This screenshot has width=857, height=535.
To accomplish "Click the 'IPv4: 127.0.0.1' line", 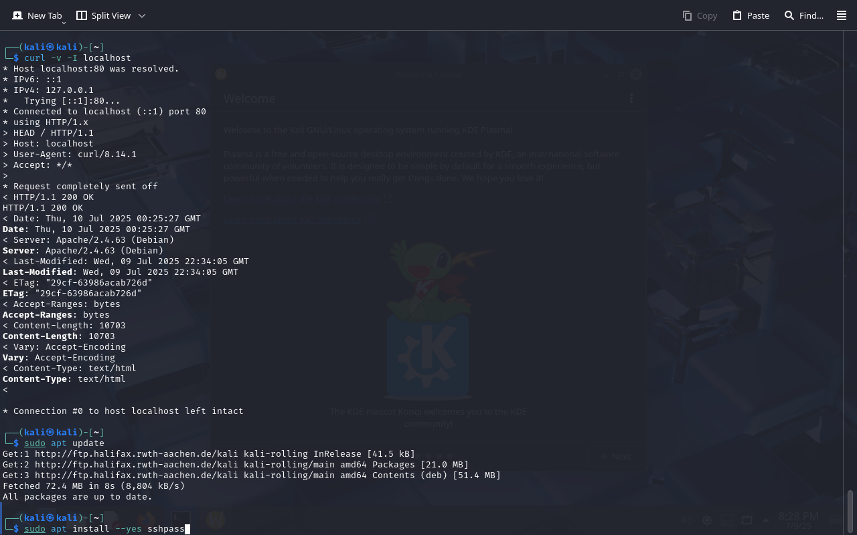I will coord(48,90).
